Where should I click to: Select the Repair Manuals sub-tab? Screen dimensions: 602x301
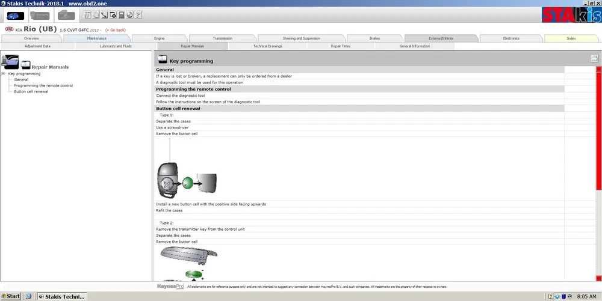pyautogui.click(x=193, y=46)
